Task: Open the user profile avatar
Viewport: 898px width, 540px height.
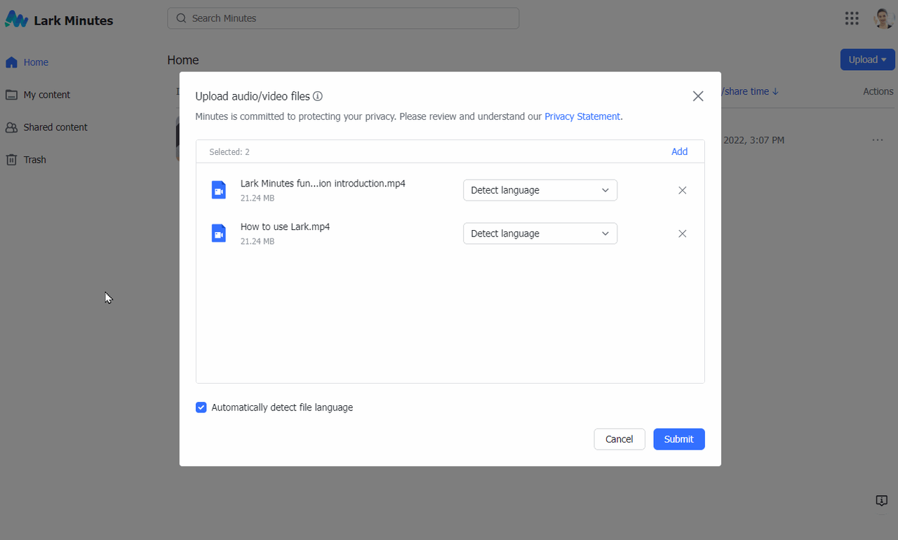Action: tap(883, 18)
